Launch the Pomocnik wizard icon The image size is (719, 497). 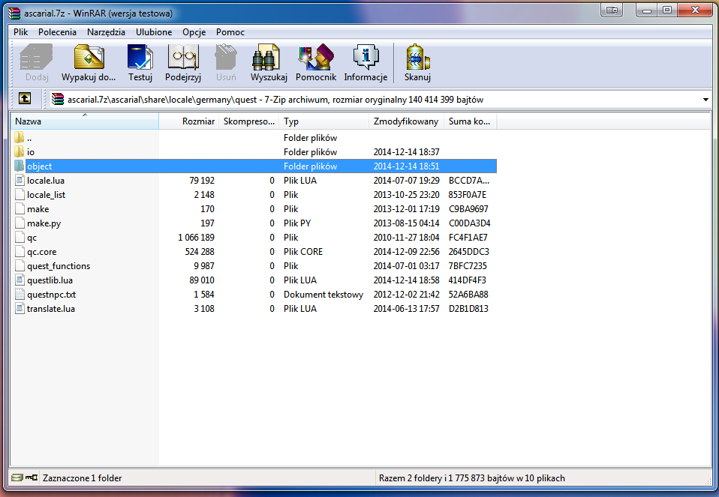click(315, 57)
